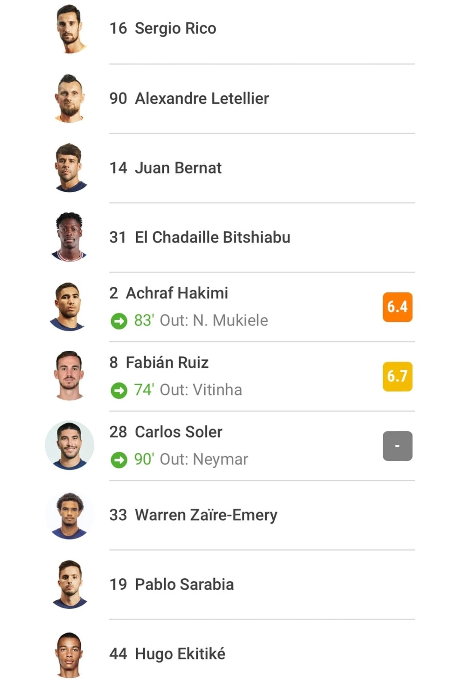The image size is (464, 699).
Task: Click Out: N. Mukiele substitution text
Action: point(214,320)
